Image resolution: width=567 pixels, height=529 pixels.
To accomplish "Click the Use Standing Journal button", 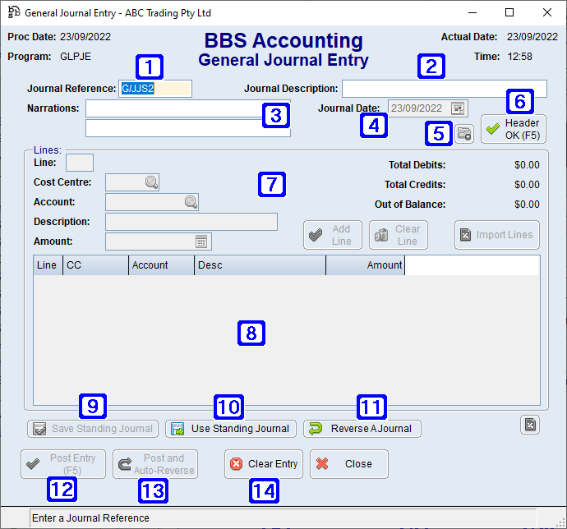I will point(231,429).
